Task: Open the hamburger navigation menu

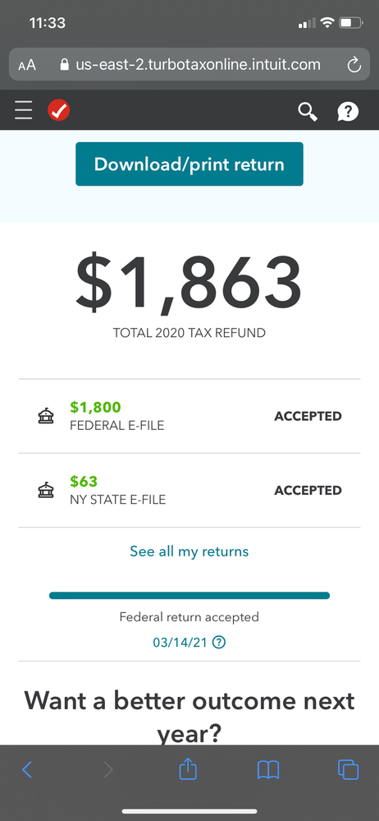Action: 24,110
